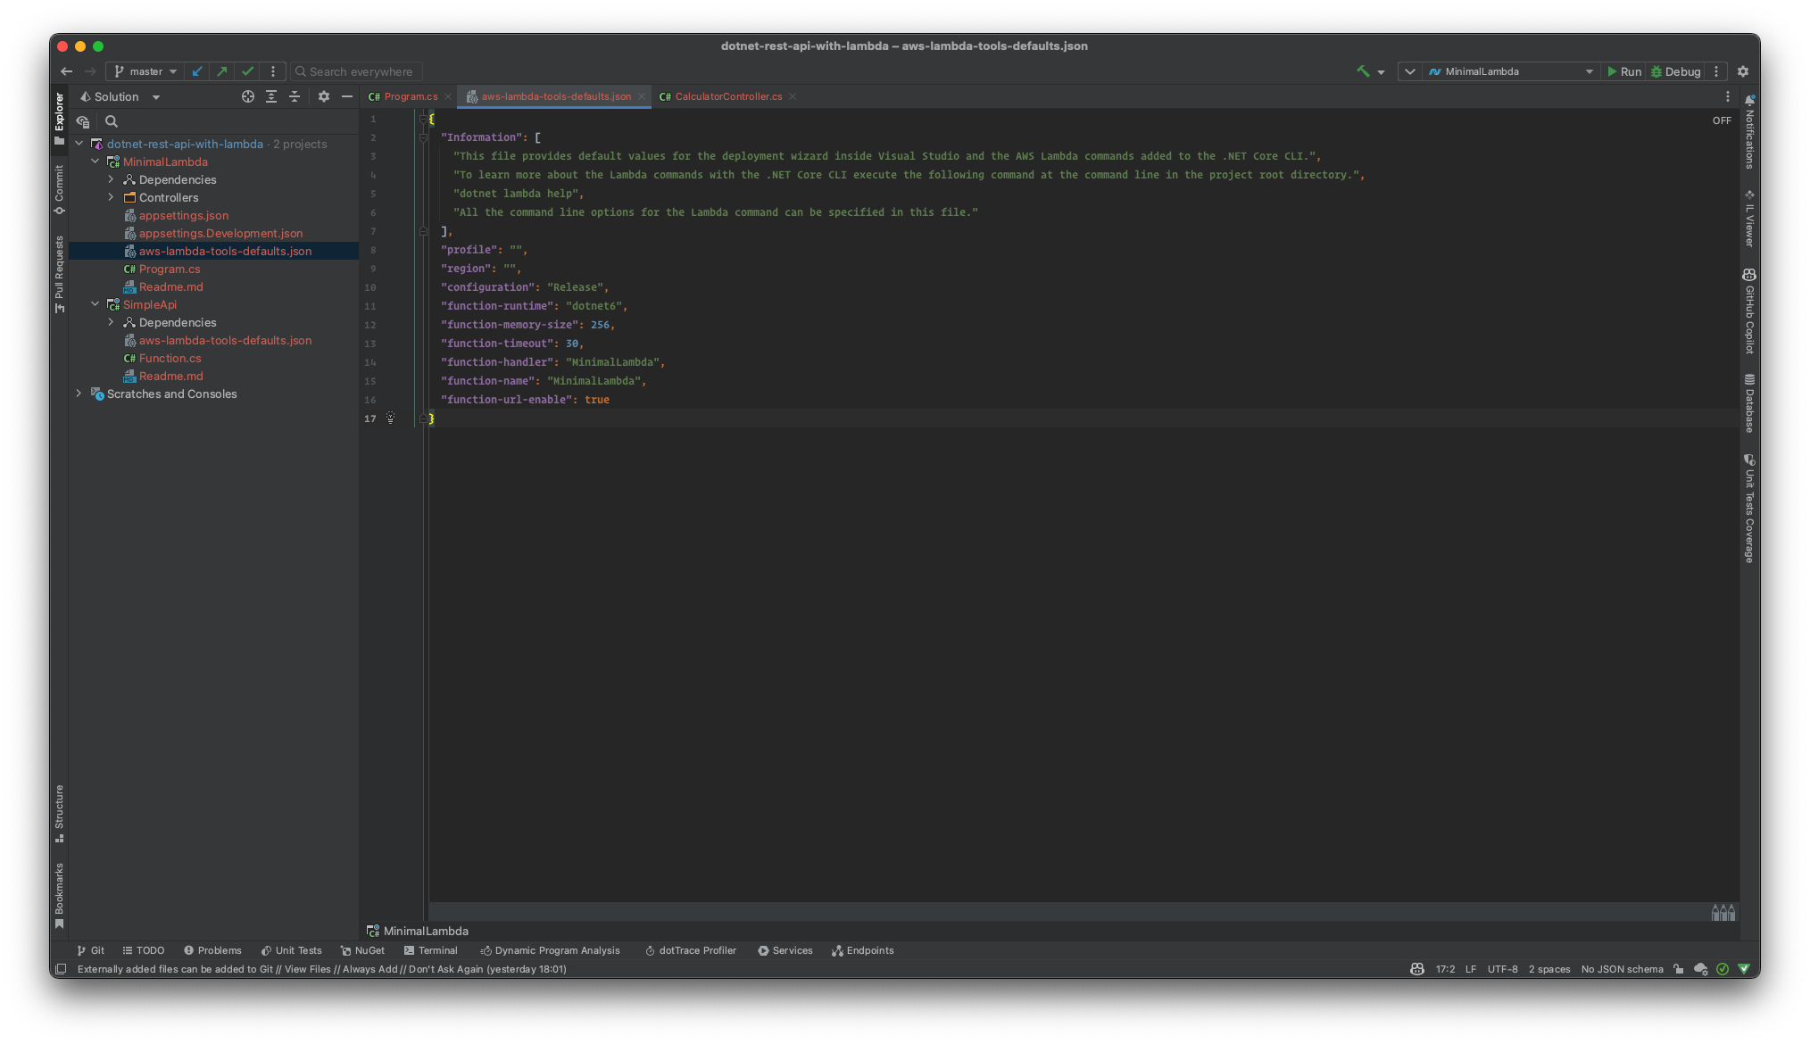Toggle show all files eye icon
This screenshot has height=1044, width=1810.
(x=83, y=121)
